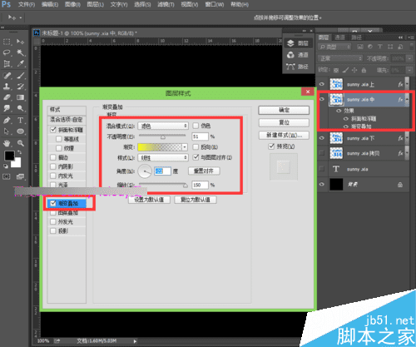Expand effects of 'sunny xia 上' layer
Viewport: 416px width, 347px height.
pos(407,84)
